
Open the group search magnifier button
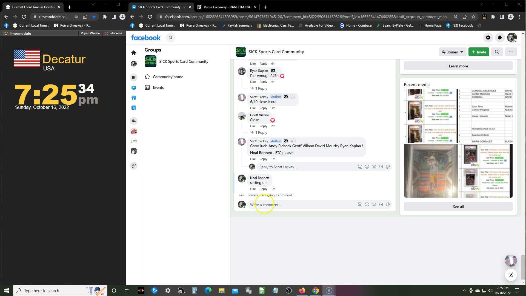497,52
